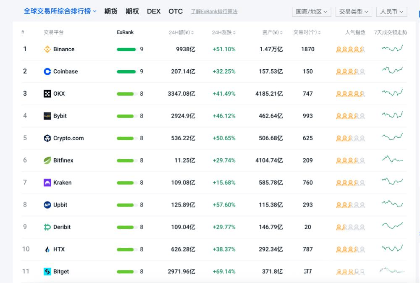The image size is (420, 283).
Task: Click Binance ExRank score bar
Action: pos(126,49)
